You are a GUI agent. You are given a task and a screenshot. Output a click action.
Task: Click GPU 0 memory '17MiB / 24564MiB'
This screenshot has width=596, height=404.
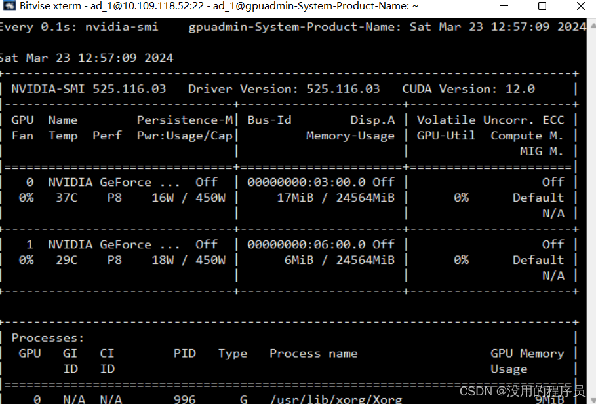pos(336,198)
